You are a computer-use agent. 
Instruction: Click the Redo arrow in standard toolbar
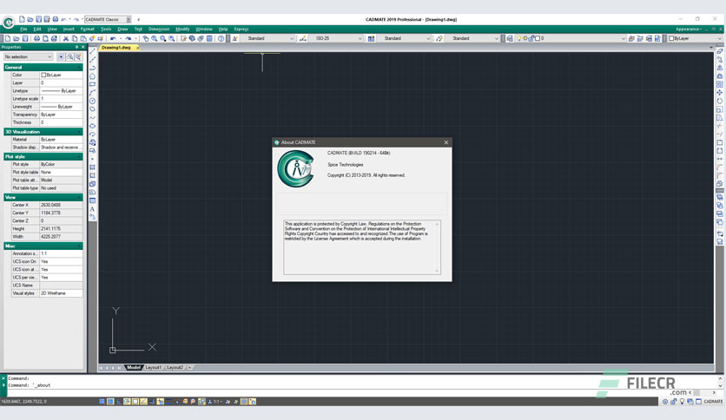[x=129, y=38]
